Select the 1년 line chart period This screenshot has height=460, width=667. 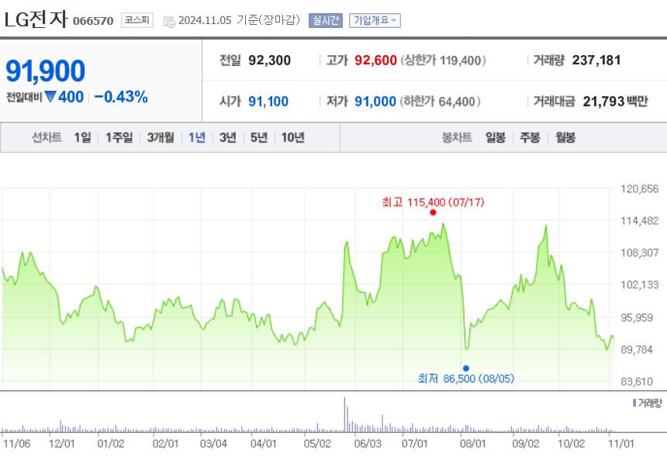click(197, 137)
